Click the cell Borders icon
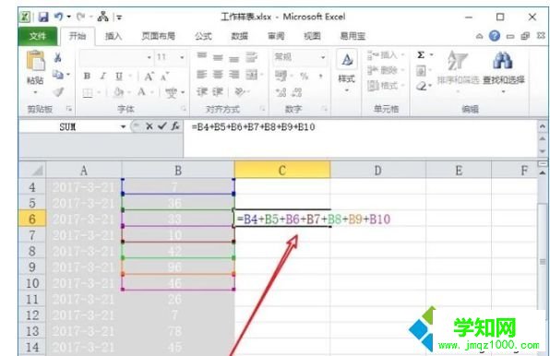Screen dimensions: 550x356 (x=88, y=93)
